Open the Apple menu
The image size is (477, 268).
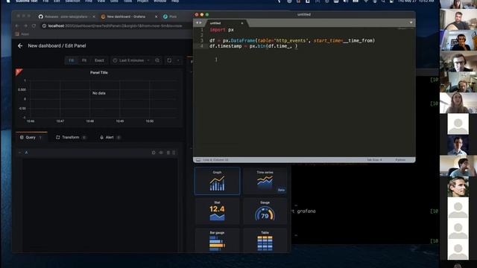click(x=8, y=1)
